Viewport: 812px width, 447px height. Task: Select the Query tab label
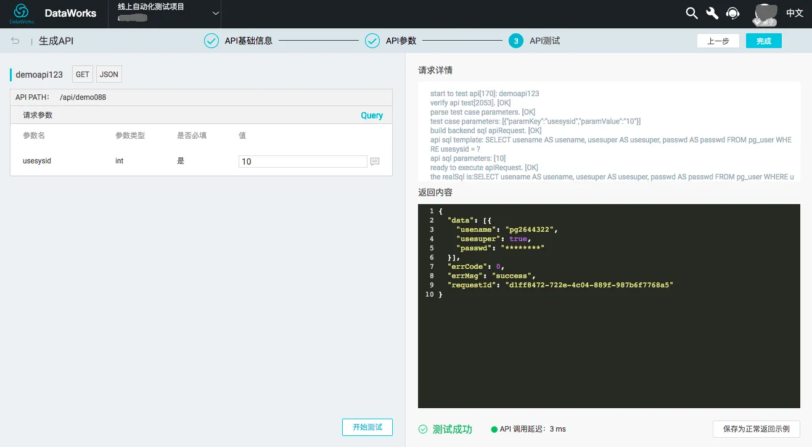(372, 115)
